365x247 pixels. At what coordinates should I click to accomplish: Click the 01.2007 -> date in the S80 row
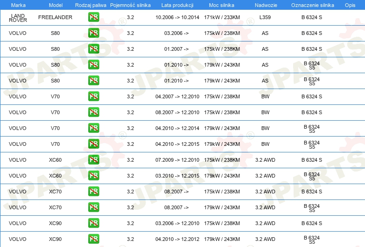(x=176, y=49)
